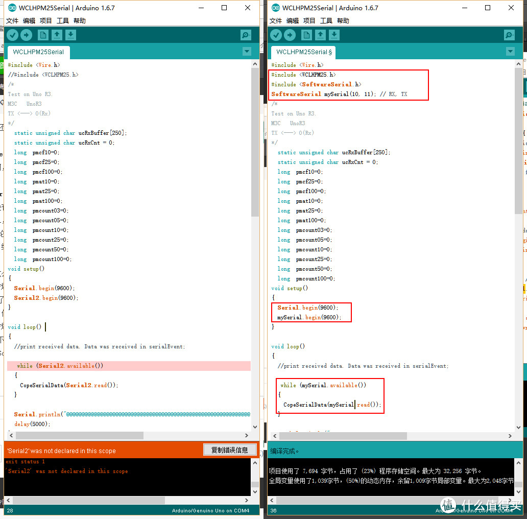Viewport: 527px width, 519px height.
Task: Click left editor horizontal scrollbar thumb
Action: [80, 436]
